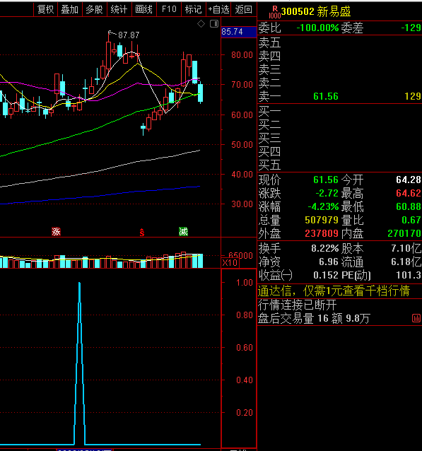Click the 87.87 high price annotation

(x=129, y=35)
